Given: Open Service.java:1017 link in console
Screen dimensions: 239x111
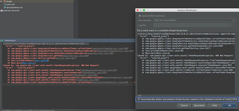Looking at the screenshot, I should click(66, 58).
